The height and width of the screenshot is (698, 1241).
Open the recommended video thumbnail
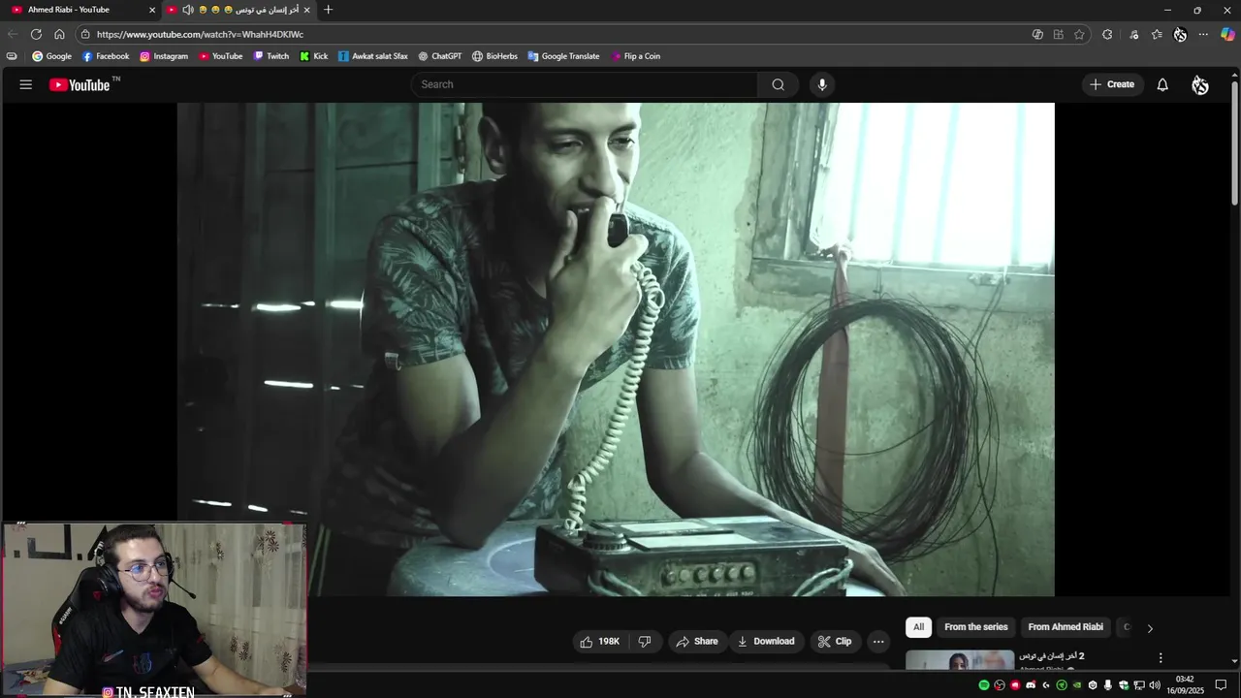[960, 661]
